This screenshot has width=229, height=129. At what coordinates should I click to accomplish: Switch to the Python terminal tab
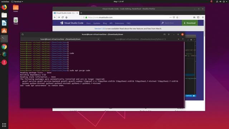(140, 39)
